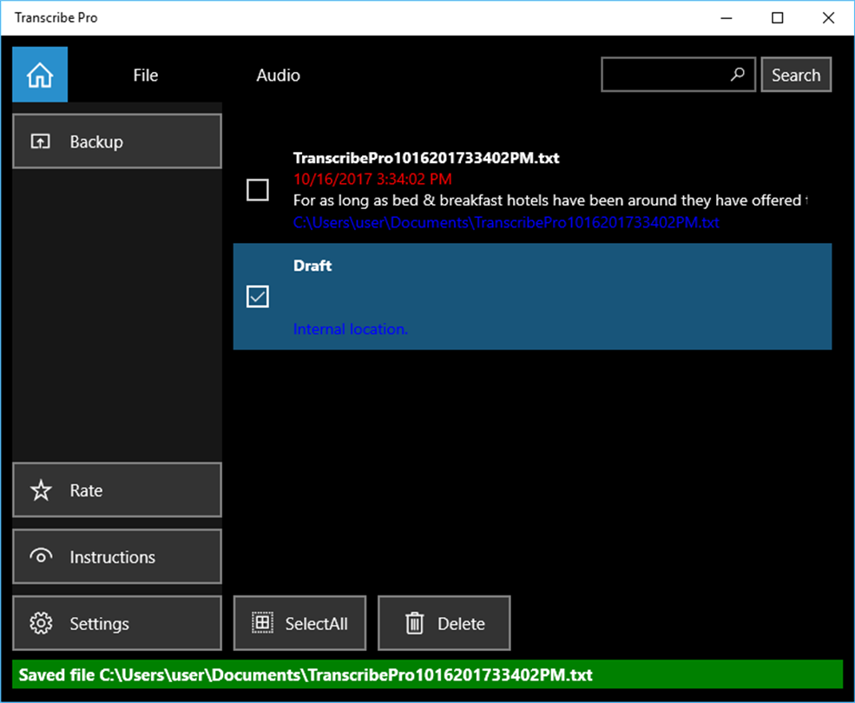The width and height of the screenshot is (855, 703).
Task: Click the Settings button label
Action: (x=99, y=624)
